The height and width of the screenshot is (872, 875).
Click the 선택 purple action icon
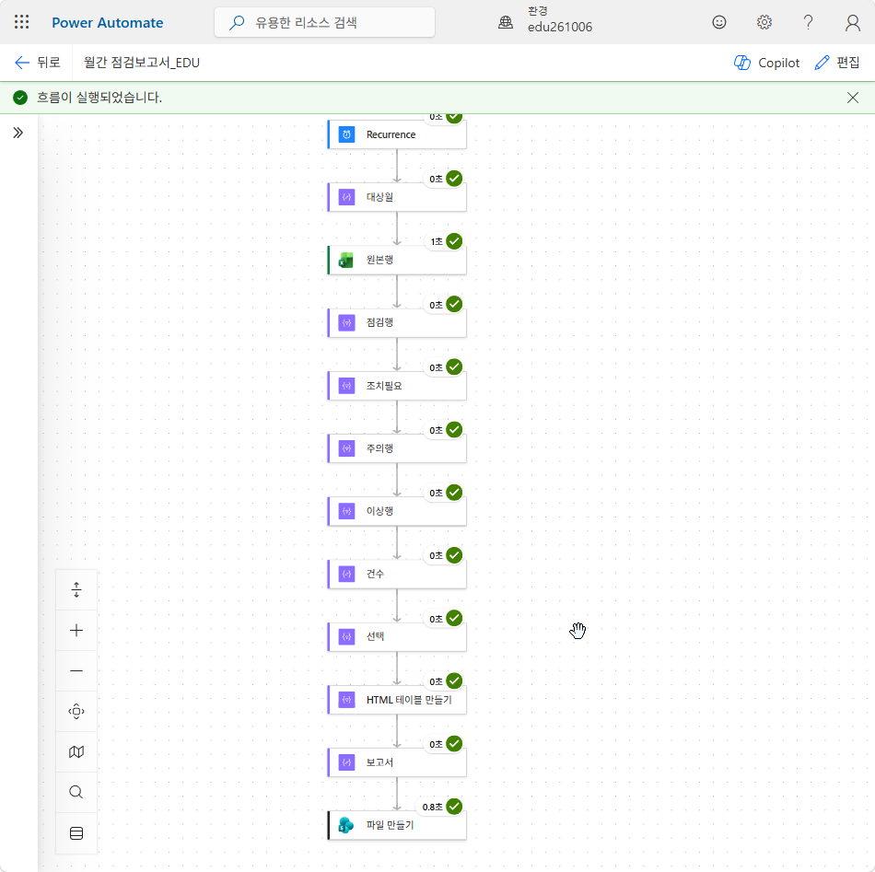pos(346,636)
